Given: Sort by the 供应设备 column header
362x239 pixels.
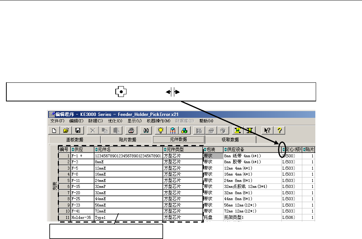Looking at the screenshot, I should tap(252, 150).
